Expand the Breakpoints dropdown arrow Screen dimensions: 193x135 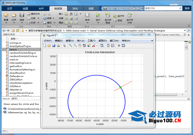[x=87, y=23]
